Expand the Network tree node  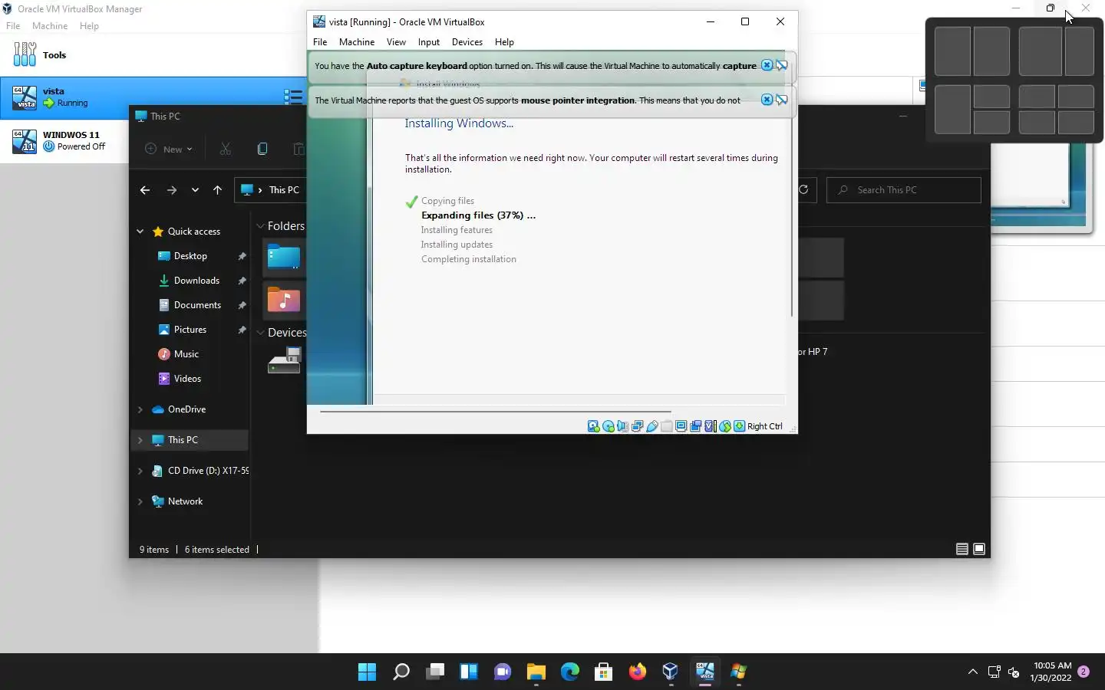[x=140, y=501]
